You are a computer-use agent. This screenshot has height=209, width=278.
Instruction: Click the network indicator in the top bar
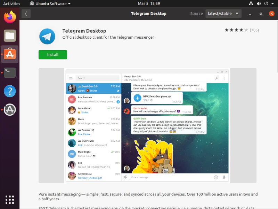(x=251, y=3)
